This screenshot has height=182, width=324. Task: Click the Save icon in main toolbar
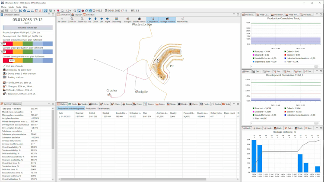pos(6,10)
